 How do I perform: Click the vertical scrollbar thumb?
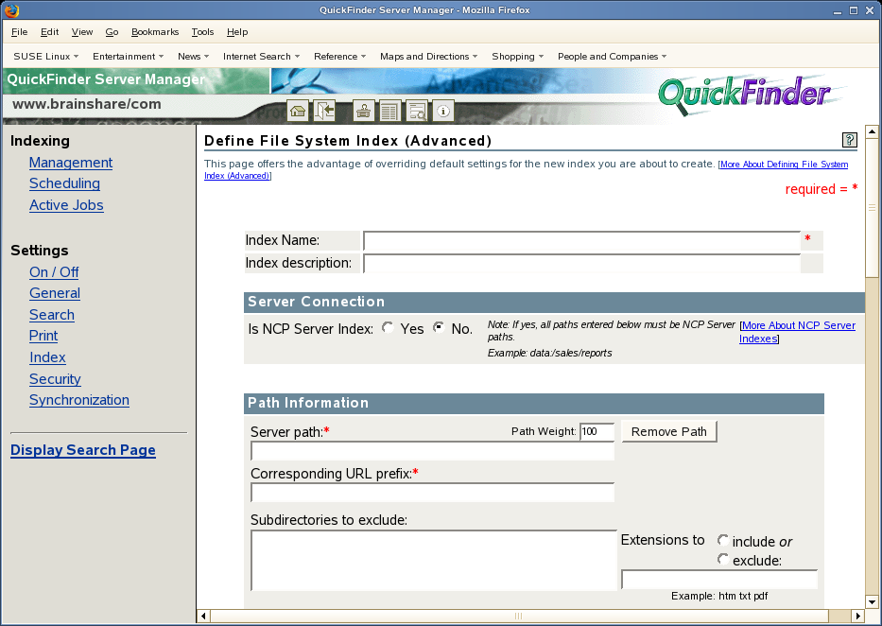(x=872, y=207)
